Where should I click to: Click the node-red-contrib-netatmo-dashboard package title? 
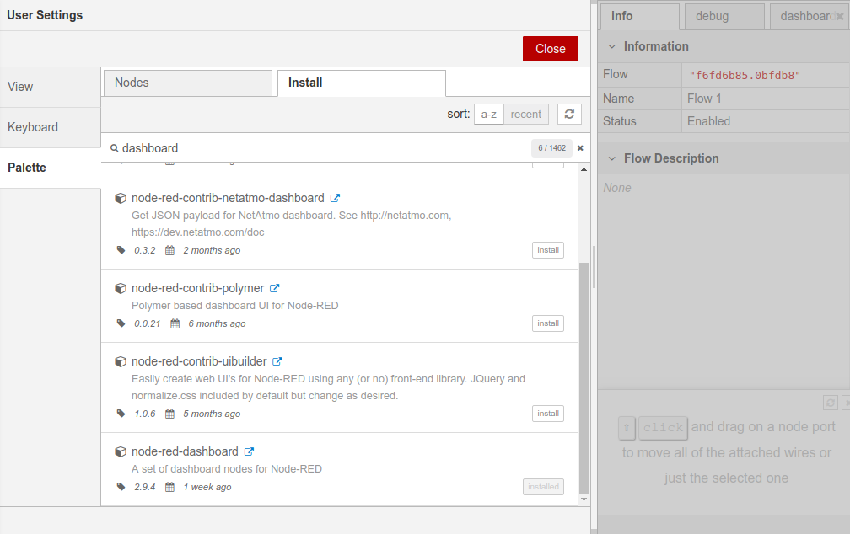(x=228, y=198)
